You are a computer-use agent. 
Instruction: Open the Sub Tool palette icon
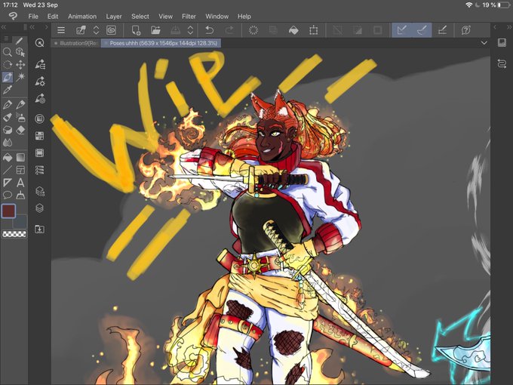(40, 64)
